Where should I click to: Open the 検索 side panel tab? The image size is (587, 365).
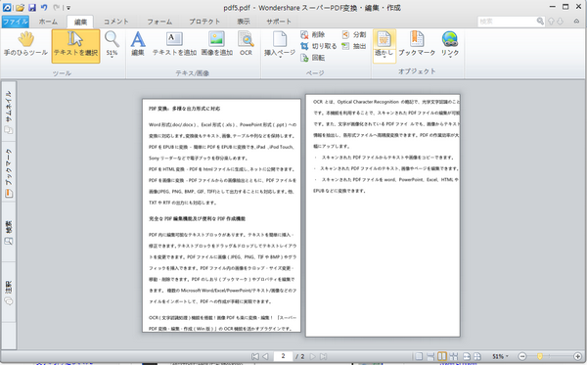tap(9, 232)
